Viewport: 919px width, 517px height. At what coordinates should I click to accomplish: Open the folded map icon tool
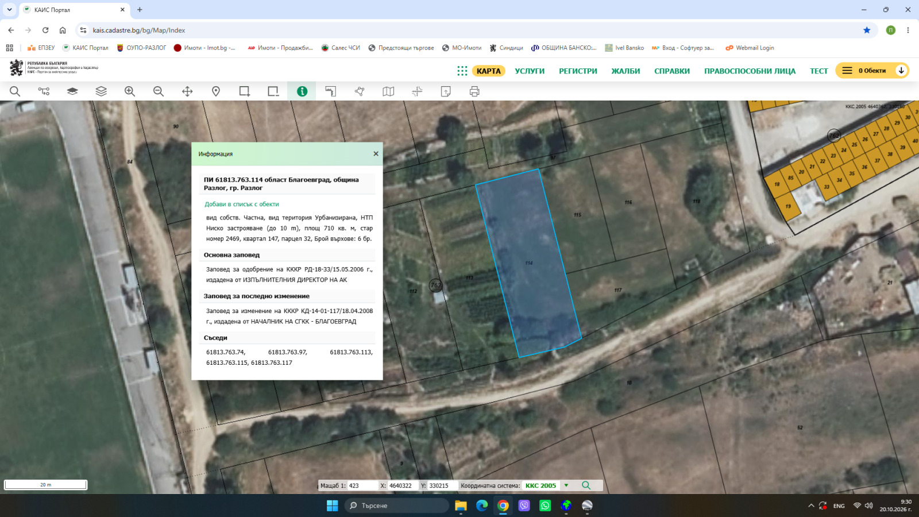(x=388, y=91)
